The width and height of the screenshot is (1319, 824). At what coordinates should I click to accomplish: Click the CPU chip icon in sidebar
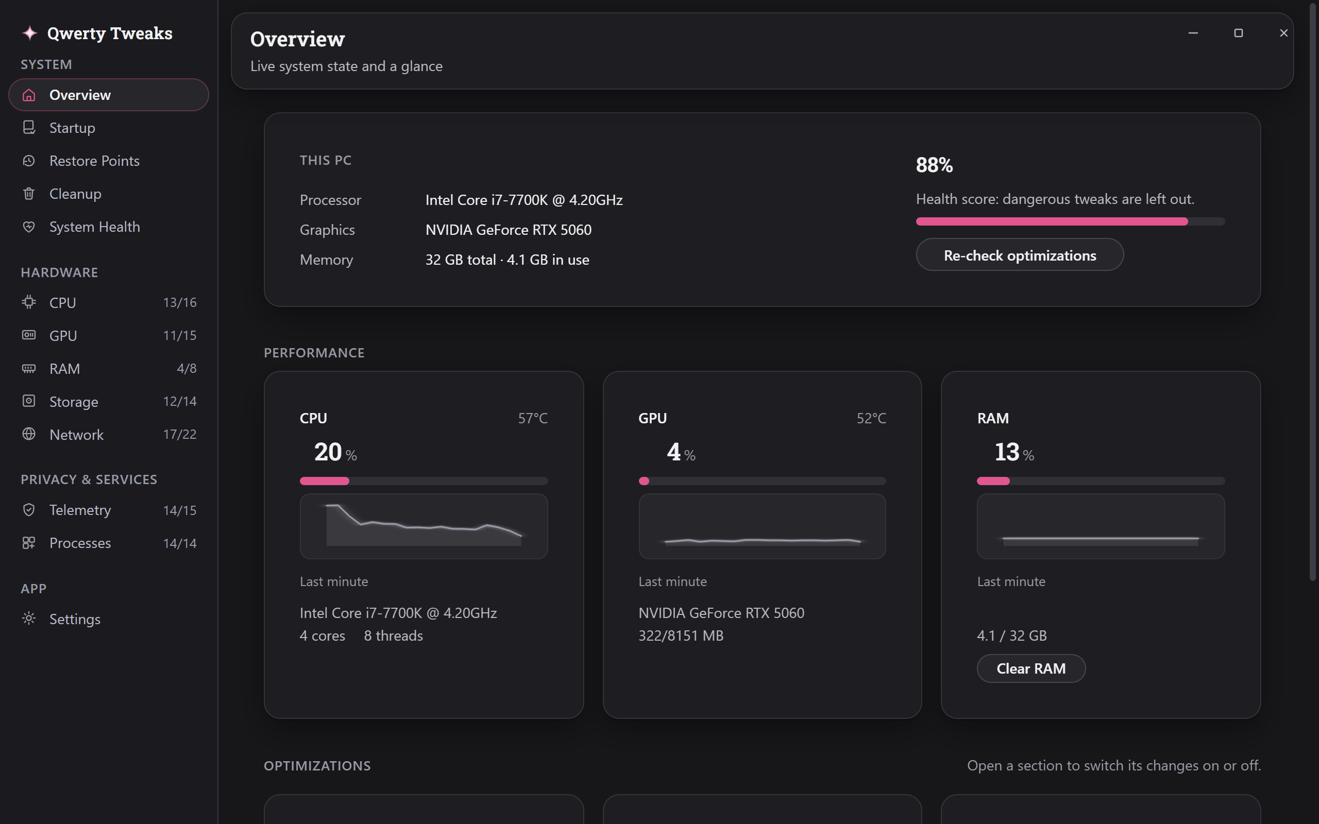(29, 302)
